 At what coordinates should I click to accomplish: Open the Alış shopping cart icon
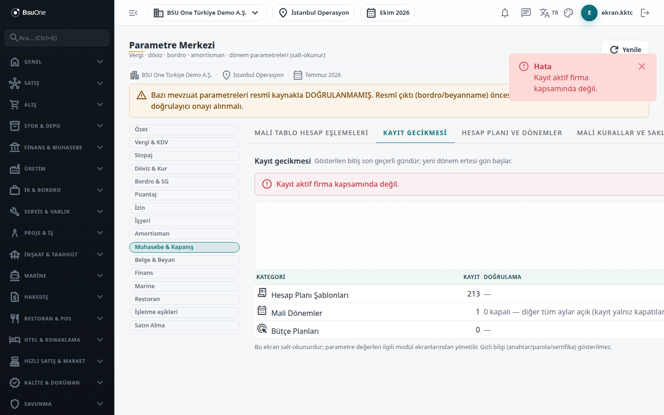click(x=15, y=105)
